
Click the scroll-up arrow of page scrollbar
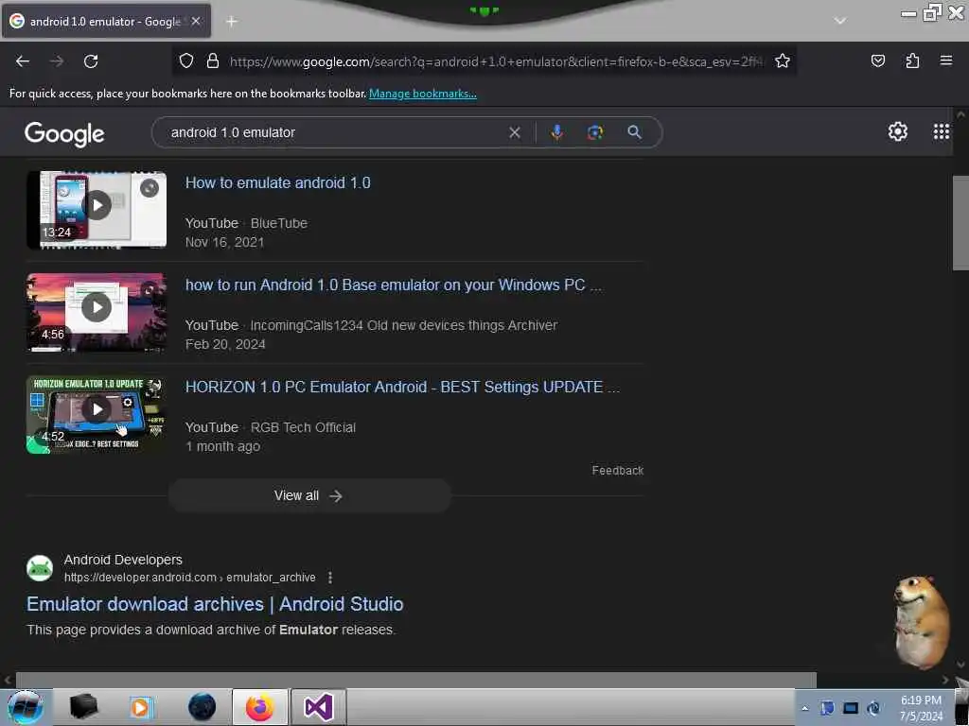[x=960, y=114]
